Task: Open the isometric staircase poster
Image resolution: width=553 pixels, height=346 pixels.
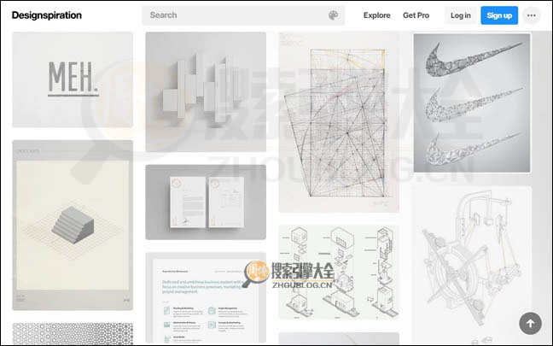Action: 73,226
